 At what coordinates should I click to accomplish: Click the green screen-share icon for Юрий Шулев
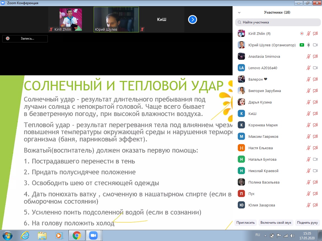click(x=302, y=45)
